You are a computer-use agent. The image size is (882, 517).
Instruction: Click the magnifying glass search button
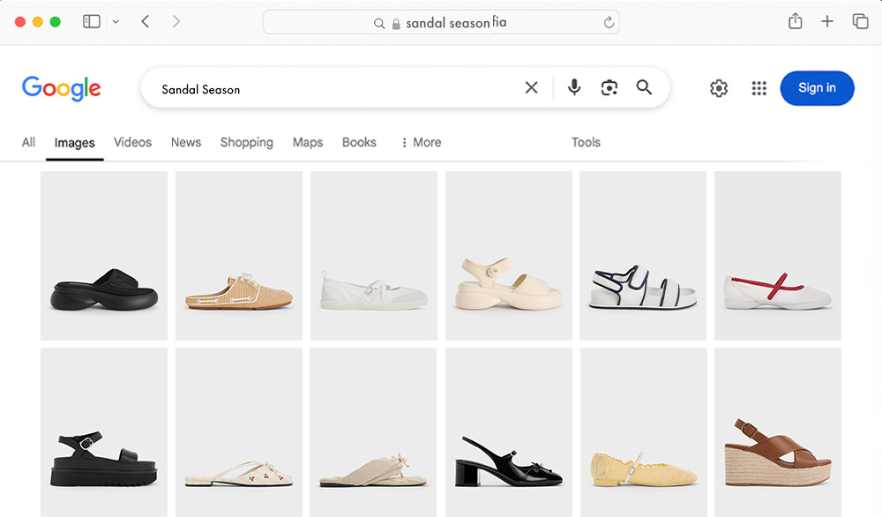pyautogui.click(x=644, y=87)
